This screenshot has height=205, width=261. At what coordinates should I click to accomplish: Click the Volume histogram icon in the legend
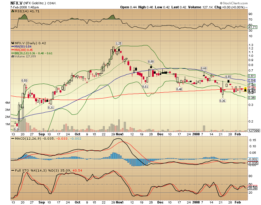13,56
